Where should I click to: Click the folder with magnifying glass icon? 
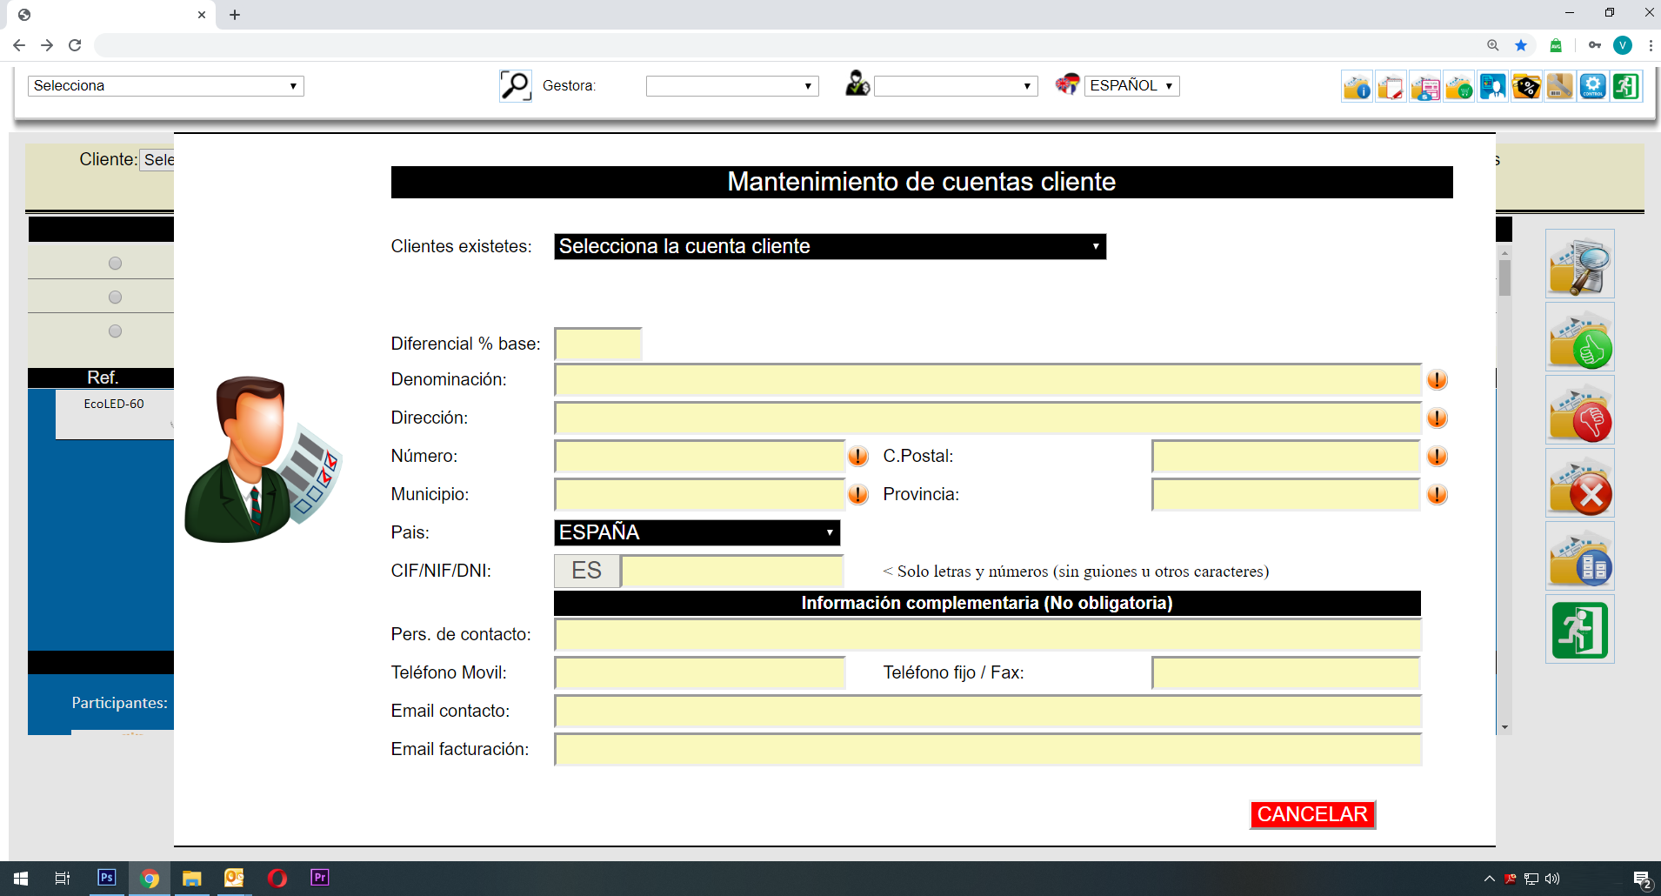1580,264
